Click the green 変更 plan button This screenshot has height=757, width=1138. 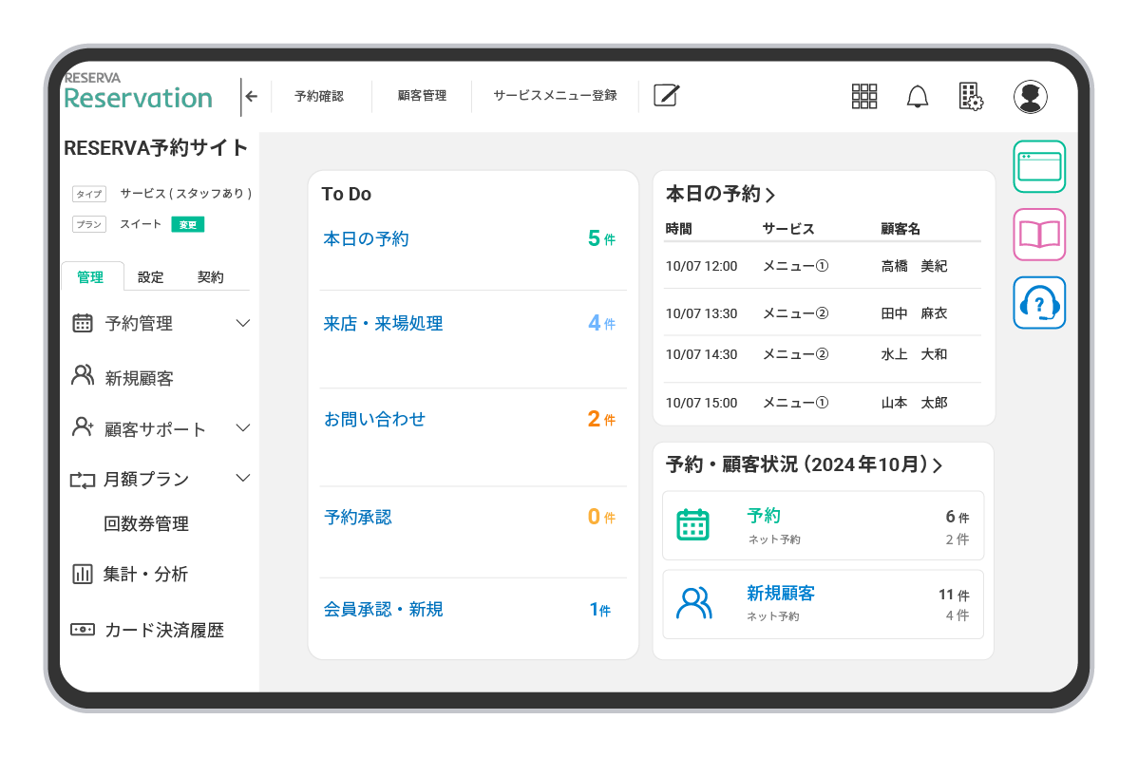tap(187, 225)
